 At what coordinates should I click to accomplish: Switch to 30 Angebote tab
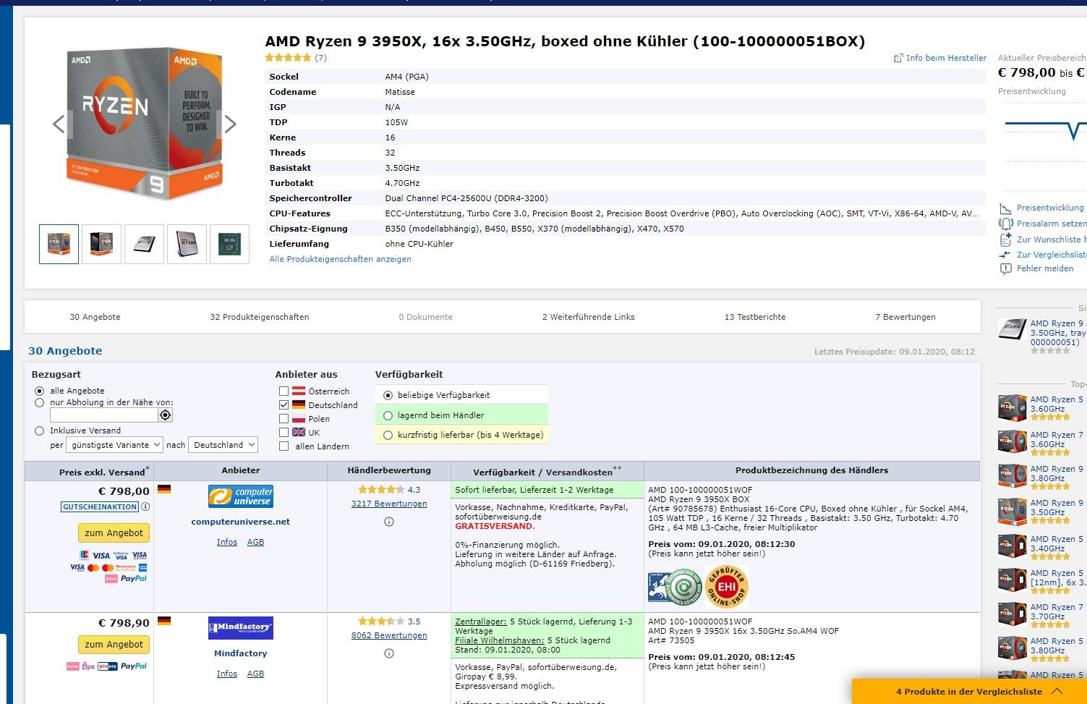click(x=95, y=317)
